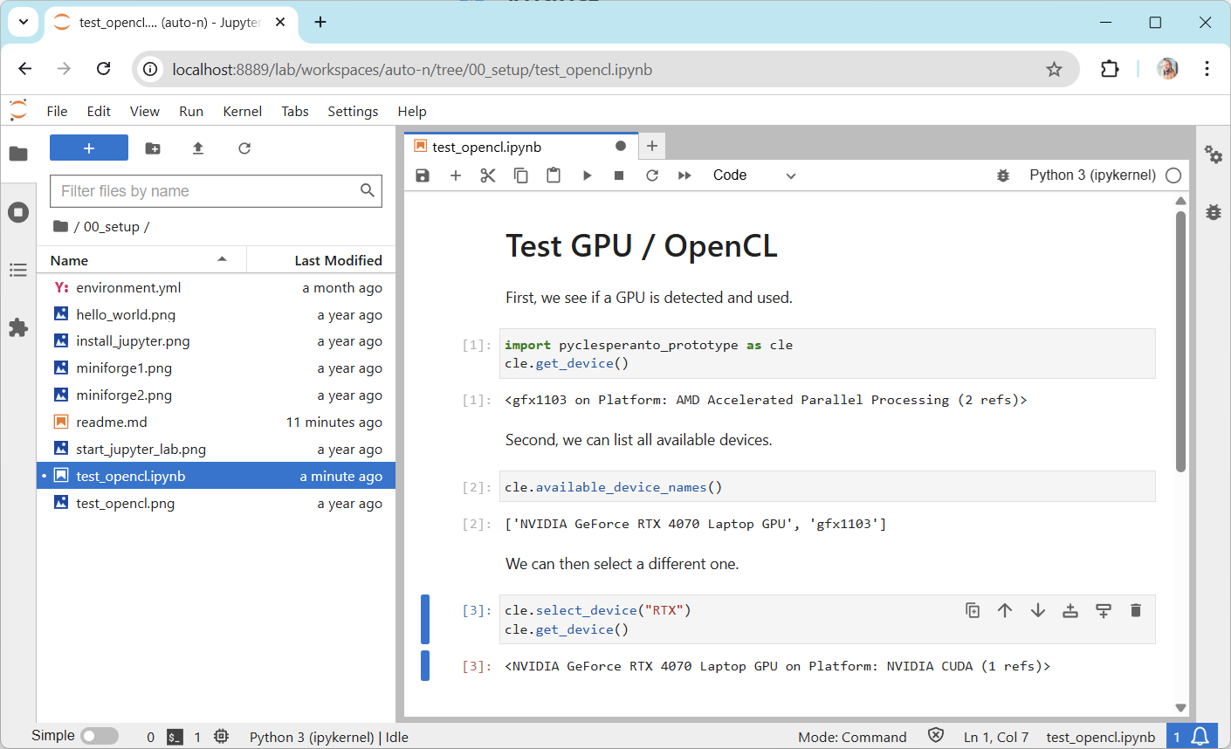Cut the selected cell with scissors icon
The height and width of the screenshot is (749, 1231).
pyautogui.click(x=488, y=175)
